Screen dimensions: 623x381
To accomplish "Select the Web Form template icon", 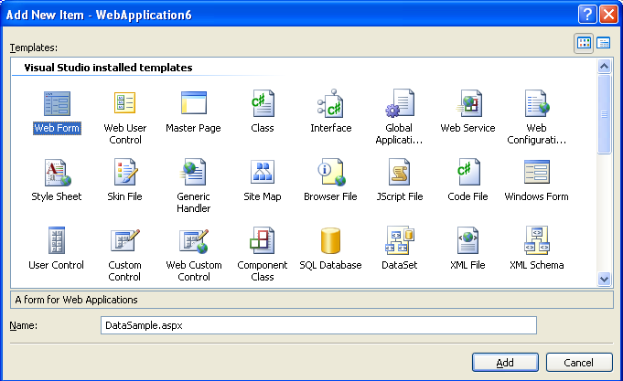I will [x=57, y=103].
